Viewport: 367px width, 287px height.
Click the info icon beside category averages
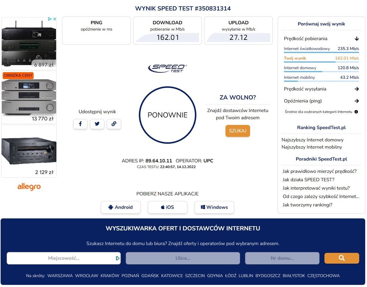pos(356,112)
